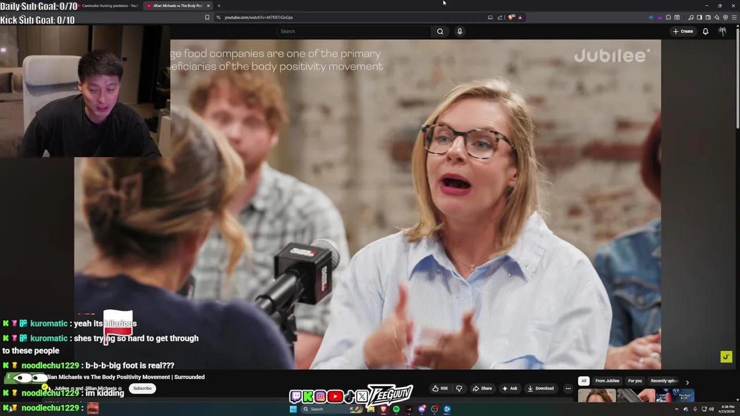This screenshot has width=740, height=416.
Task: Bookmark this page using the bookmark icon
Action: pos(207,17)
